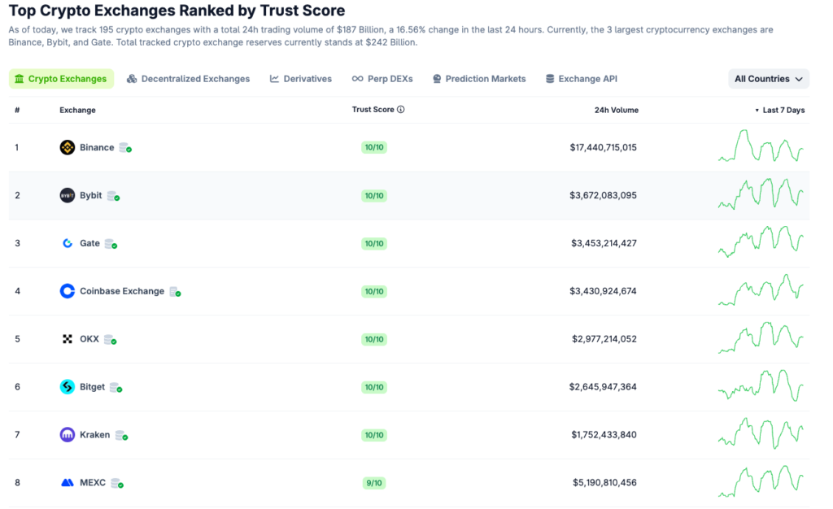
Task: Sort by the Last 7 Days column
Action: (783, 110)
